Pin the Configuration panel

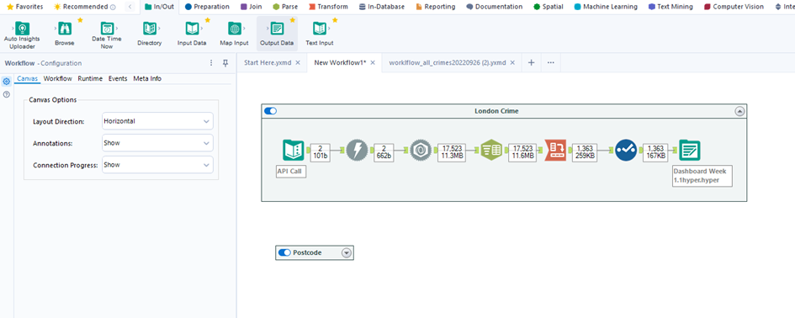pos(225,63)
